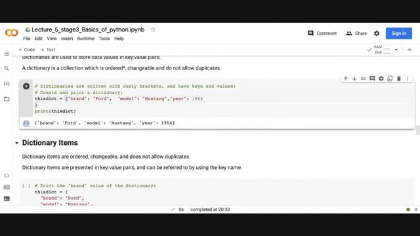Viewport: 420px width, 236px height.
Task: Click the Comment button
Action: (322, 33)
